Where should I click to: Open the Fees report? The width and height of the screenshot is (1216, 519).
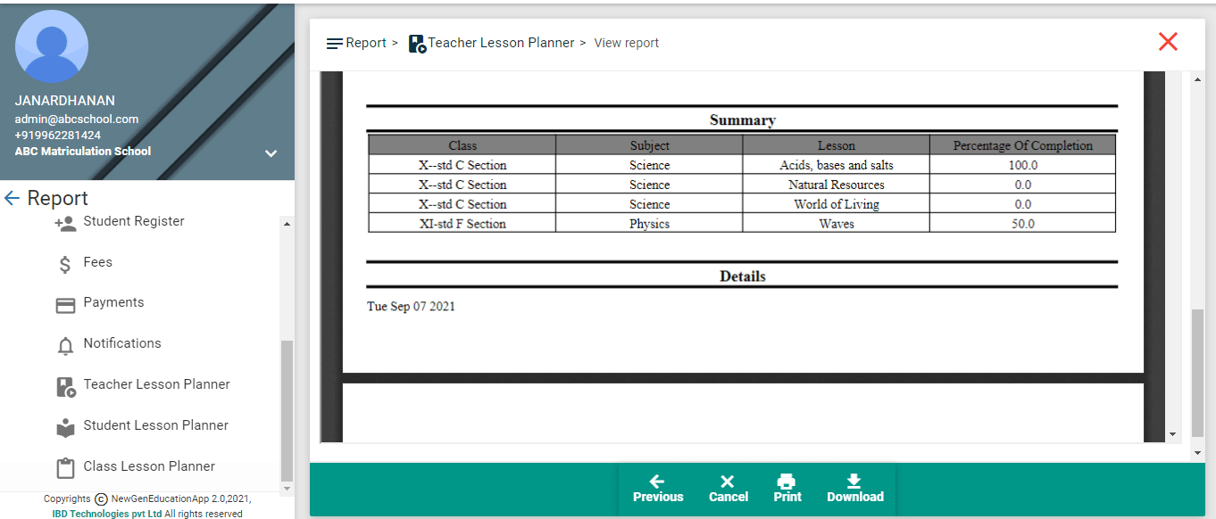click(x=98, y=262)
